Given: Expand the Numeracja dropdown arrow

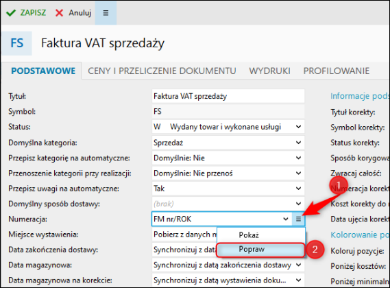Looking at the screenshot, I should tap(286, 219).
